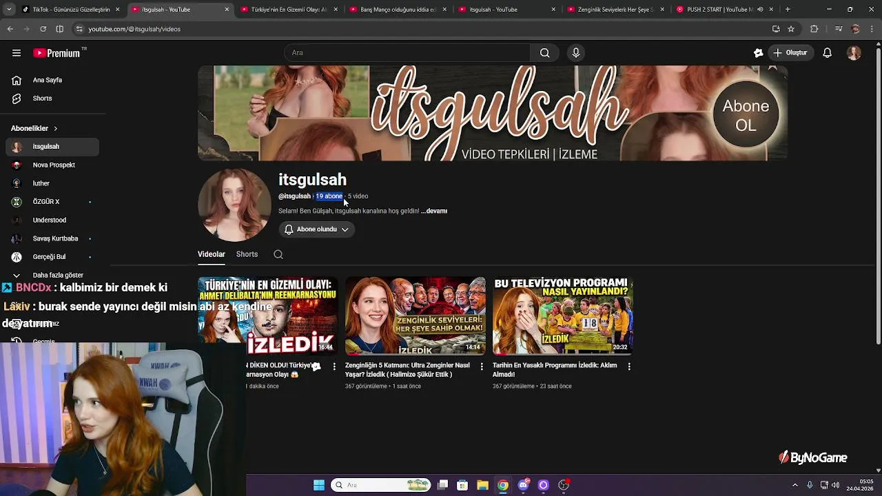Go back with the browser back arrow
The width and height of the screenshot is (882, 496).
click(x=10, y=29)
